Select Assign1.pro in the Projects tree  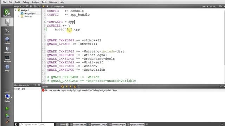(x=30, y=13)
